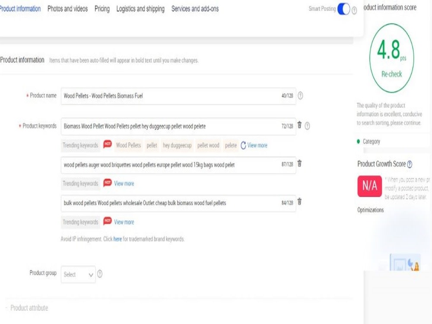
Task: Click 'here' link for trademarked brand keywords
Action: point(118,239)
